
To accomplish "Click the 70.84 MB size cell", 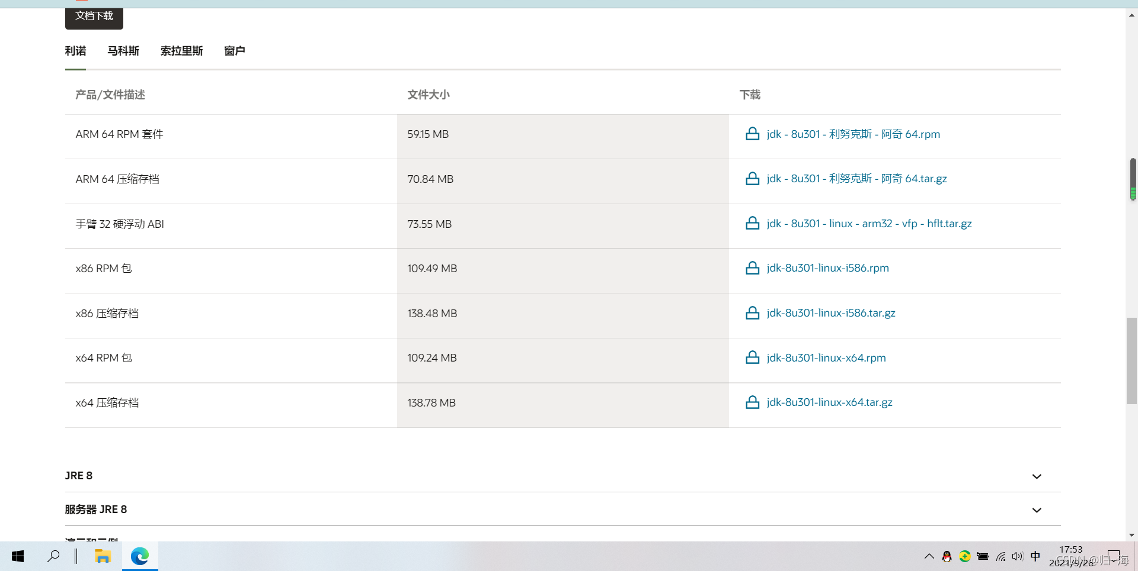I will click(563, 182).
